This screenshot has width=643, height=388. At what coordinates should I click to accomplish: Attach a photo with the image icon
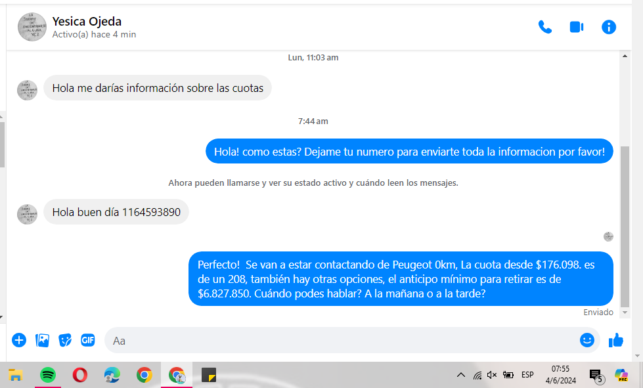43,340
